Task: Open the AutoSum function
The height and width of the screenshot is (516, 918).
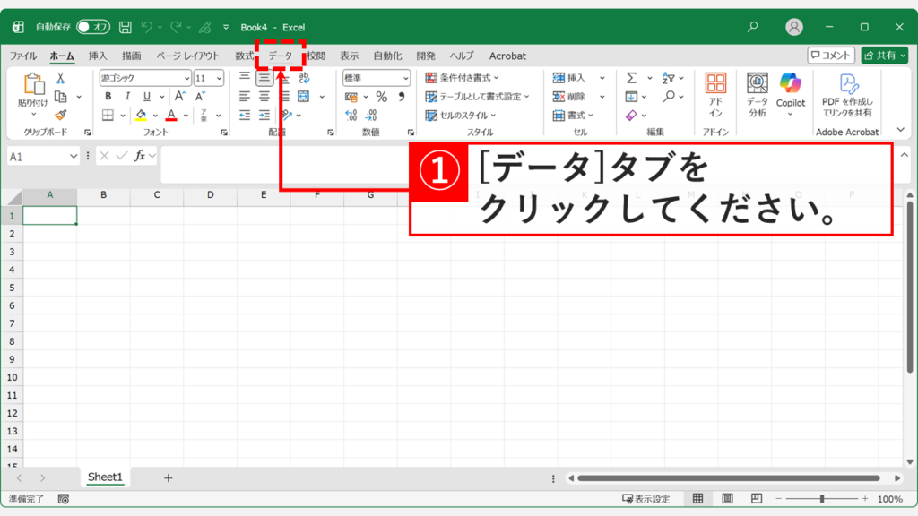Action: (x=632, y=79)
